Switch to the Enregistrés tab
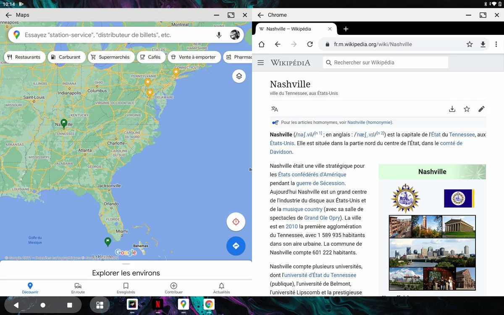Viewport: 504px width, 315px height. pos(126,289)
